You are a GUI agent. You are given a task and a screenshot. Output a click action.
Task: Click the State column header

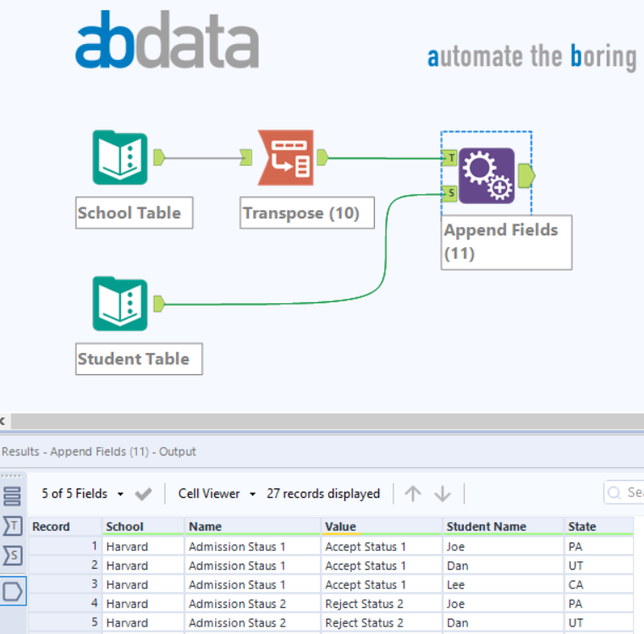(599, 526)
